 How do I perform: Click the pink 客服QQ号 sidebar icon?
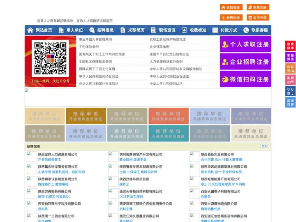tap(290, 80)
